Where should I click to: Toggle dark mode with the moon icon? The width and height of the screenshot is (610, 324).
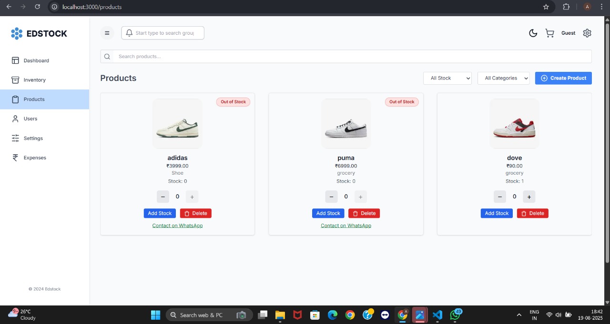(x=533, y=33)
